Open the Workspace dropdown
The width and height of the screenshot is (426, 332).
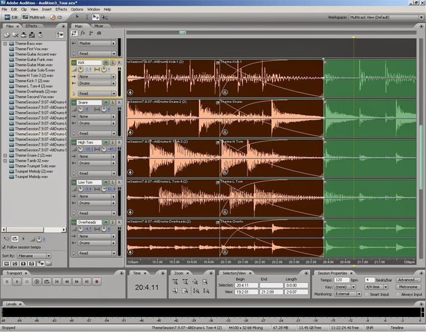click(x=386, y=17)
